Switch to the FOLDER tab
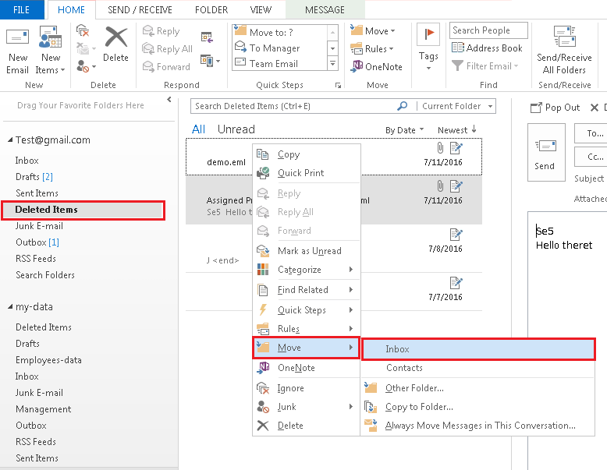The height and width of the screenshot is (470, 607). (211, 9)
